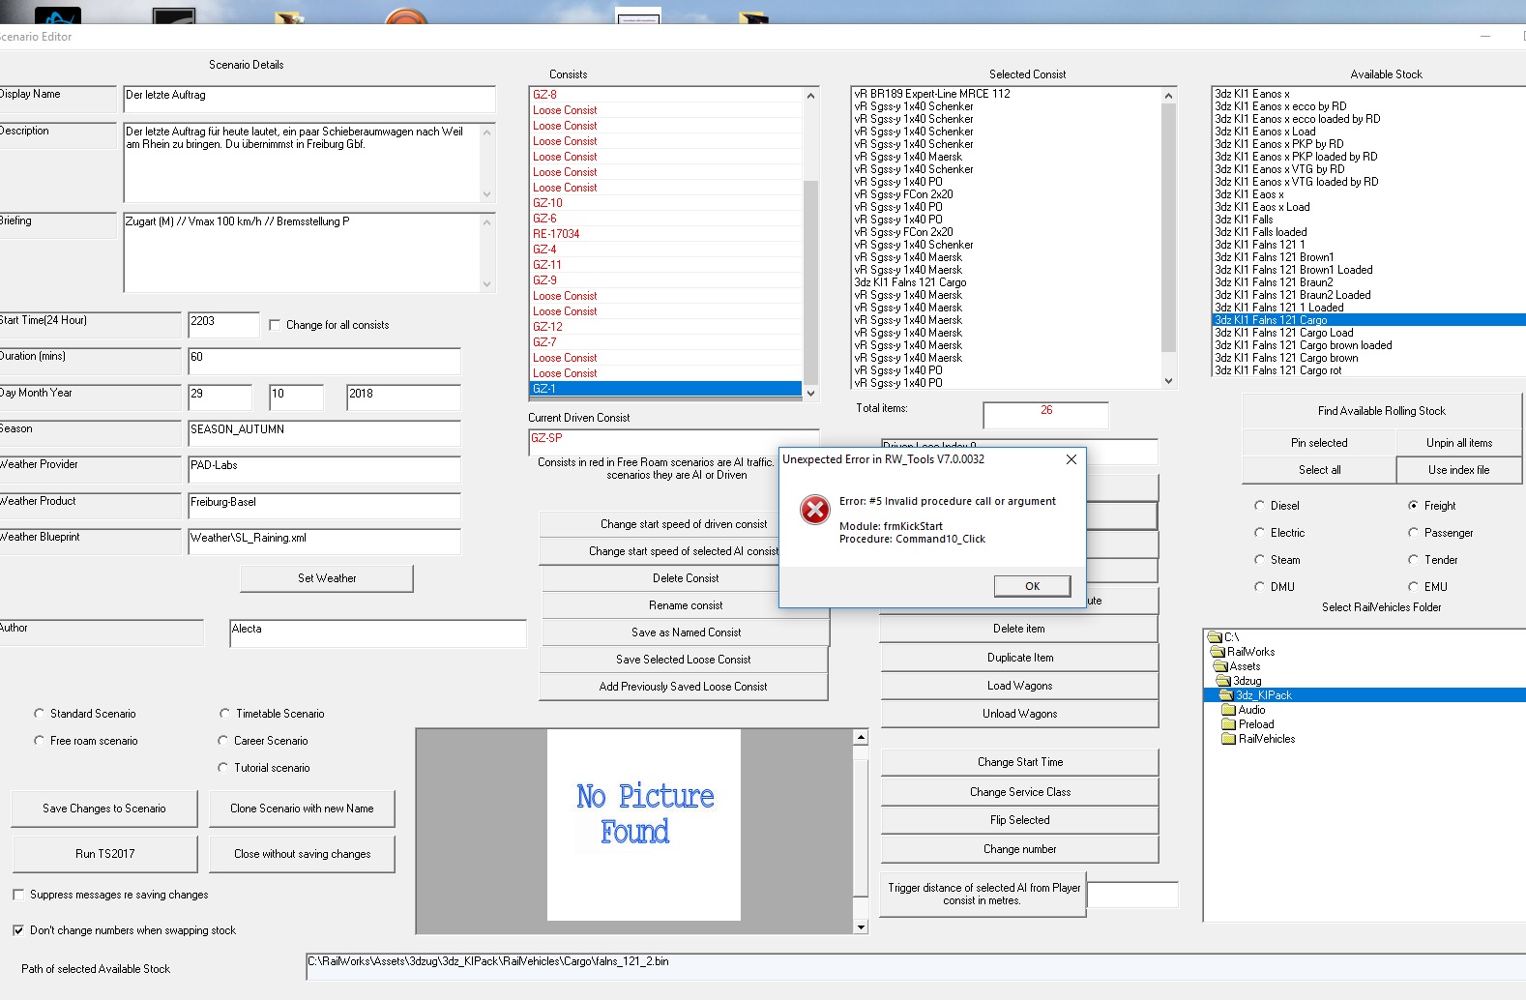1526x1000 pixels.
Task: Click scroll up arrow of Selected Consist list
Action: 1168,96
